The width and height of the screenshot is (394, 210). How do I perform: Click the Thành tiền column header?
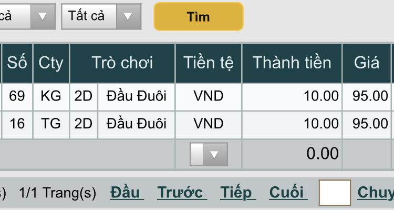coord(292,63)
